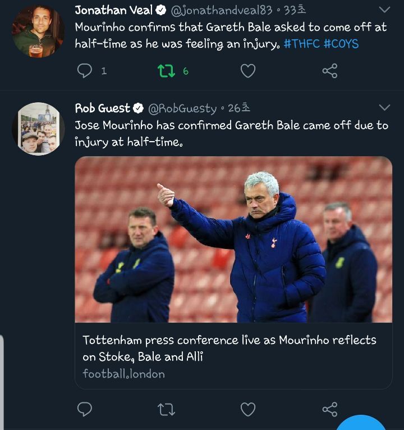Open Rob Guest's profile picture
This screenshot has width=404, height=430.
pos(38,129)
